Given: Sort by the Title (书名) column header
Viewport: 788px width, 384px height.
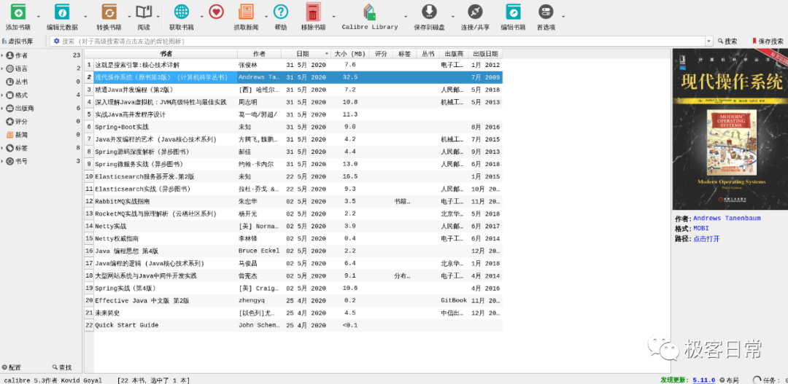Looking at the screenshot, I should click(166, 54).
